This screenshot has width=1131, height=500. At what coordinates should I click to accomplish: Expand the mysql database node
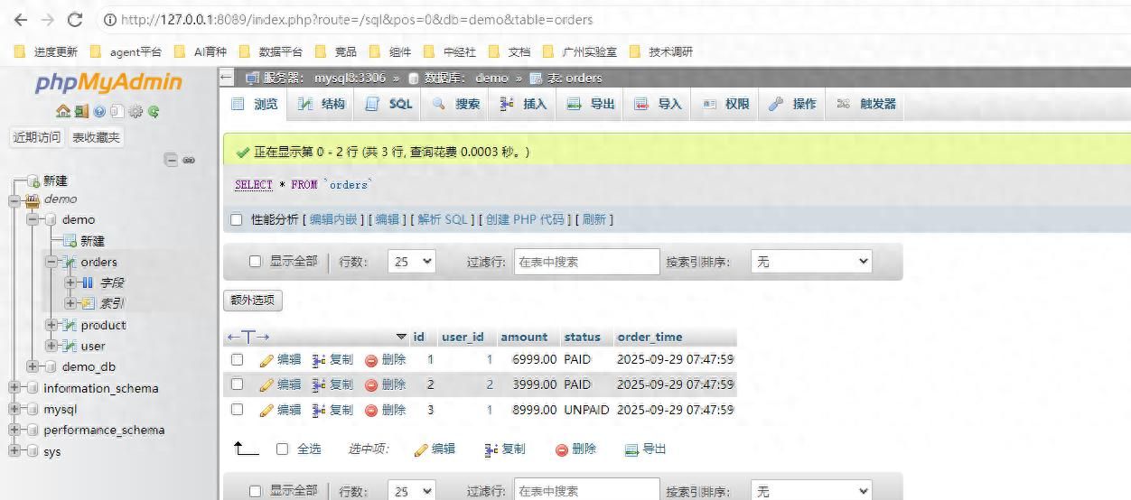[x=14, y=409]
